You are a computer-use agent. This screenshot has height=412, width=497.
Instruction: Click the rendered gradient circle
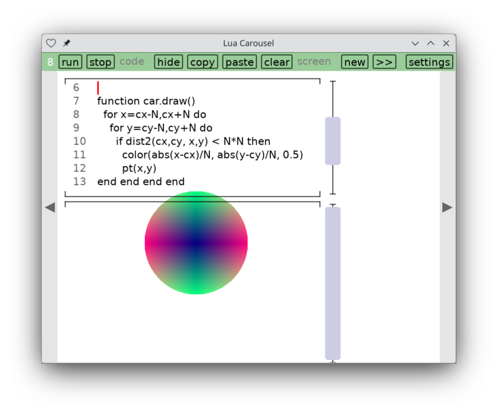coord(196,243)
